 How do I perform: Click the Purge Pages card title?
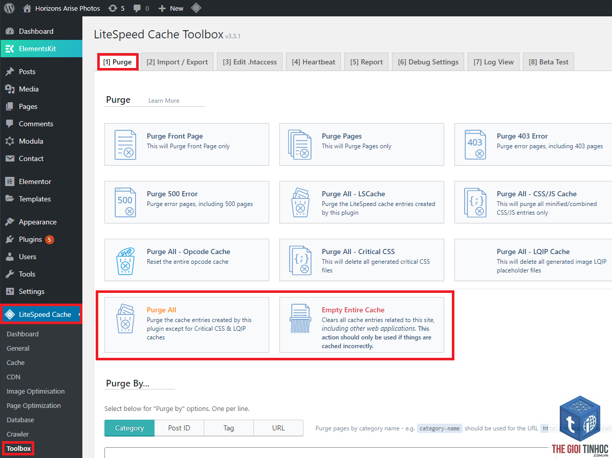(x=341, y=136)
